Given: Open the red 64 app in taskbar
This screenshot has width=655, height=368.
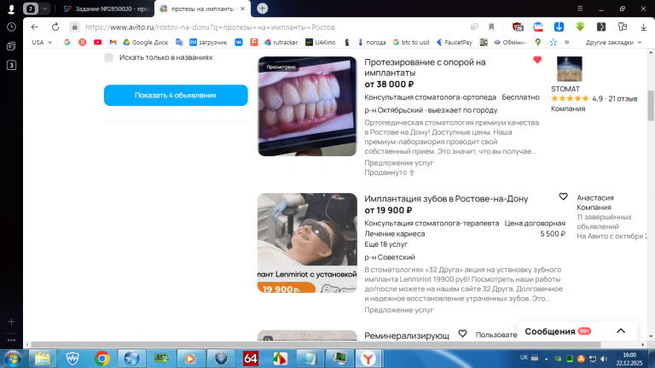Looking at the screenshot, I should [250, 359].
